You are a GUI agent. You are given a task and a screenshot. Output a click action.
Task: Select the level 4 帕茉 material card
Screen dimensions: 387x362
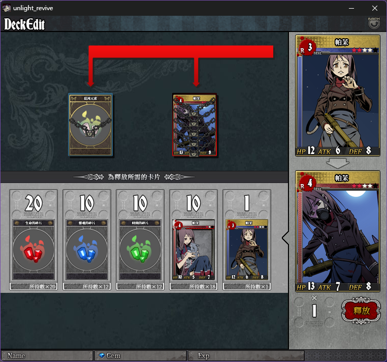(x=193, y=250)
